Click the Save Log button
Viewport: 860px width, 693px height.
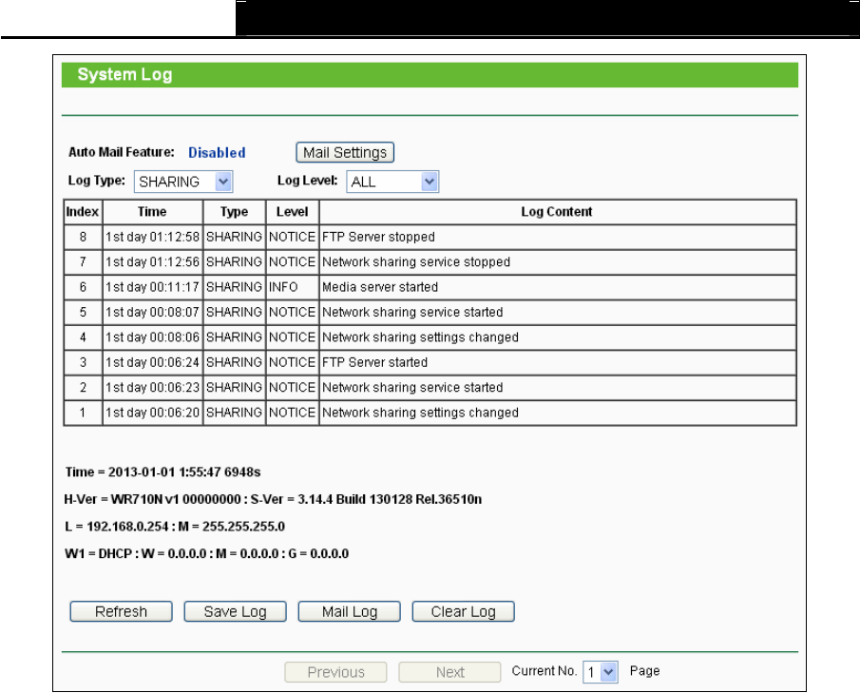(236, 612)
